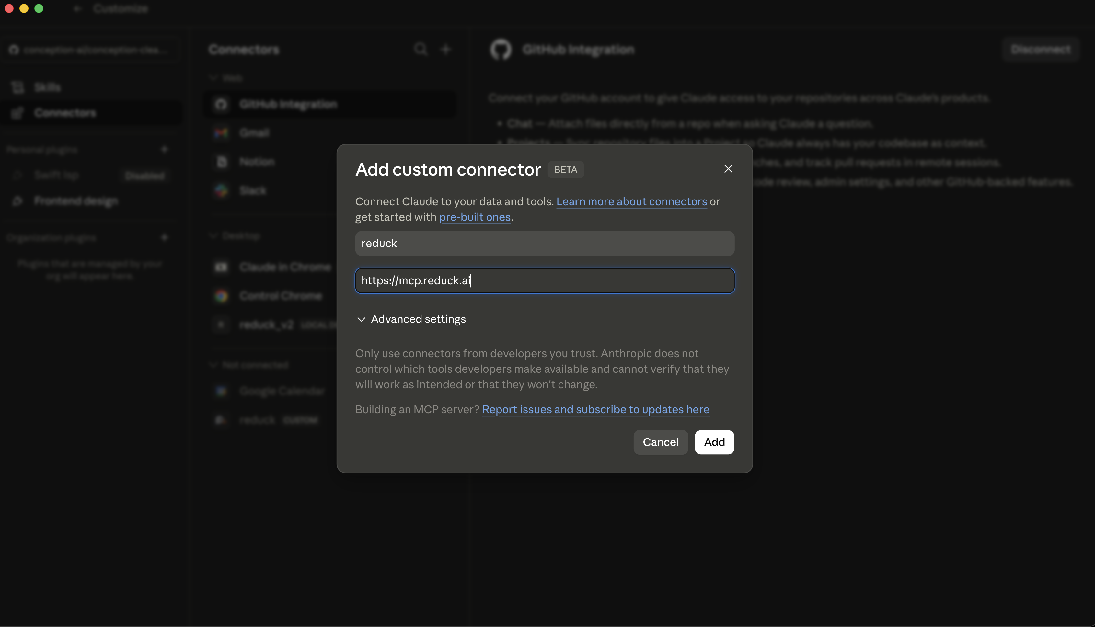Click the Add button in dialog

click(714, 442)
